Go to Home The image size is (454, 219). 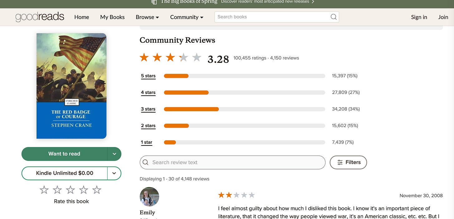[82, 17]
